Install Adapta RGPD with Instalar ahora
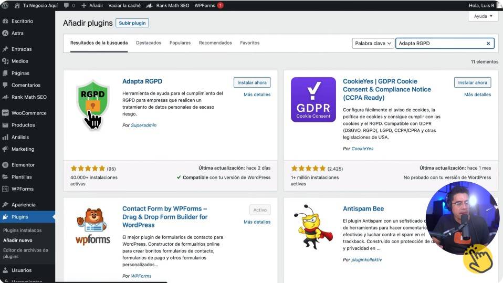This screenshot has width=503, height=283. (252, 82)
